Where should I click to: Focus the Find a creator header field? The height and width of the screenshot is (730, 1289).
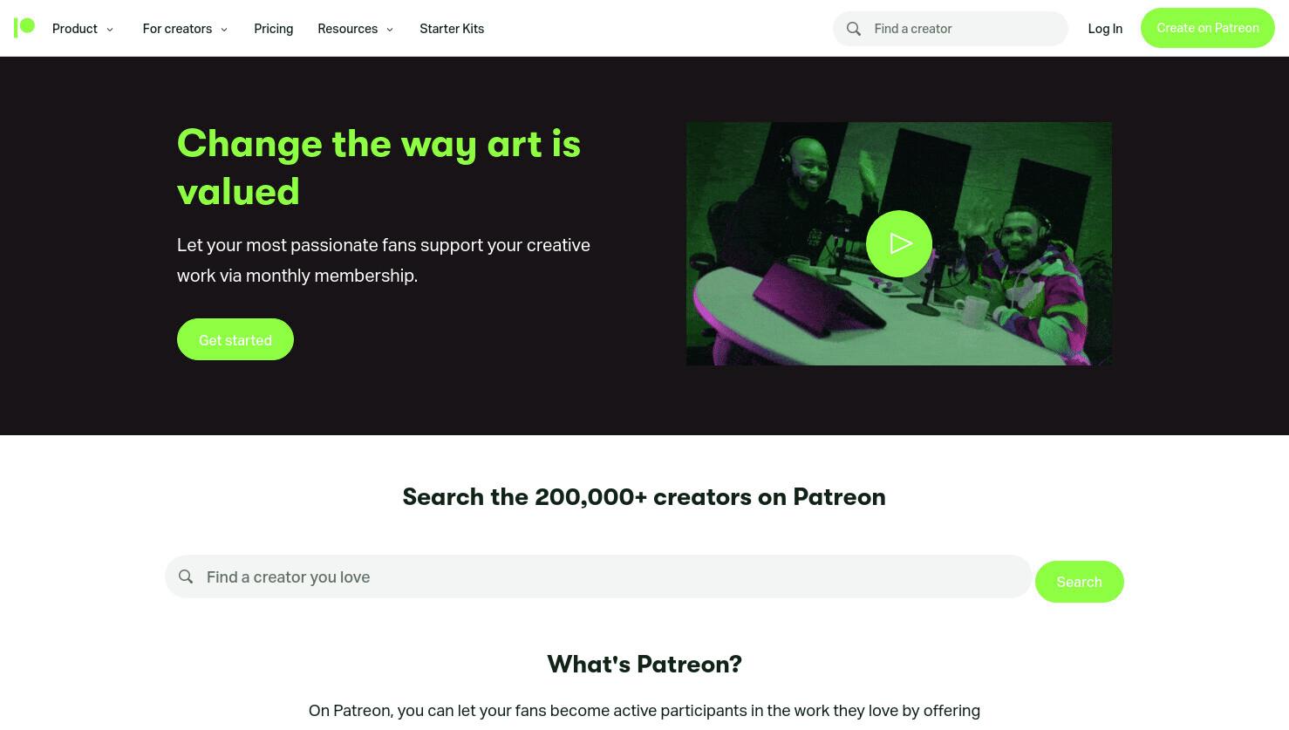(x=951, y=29)
